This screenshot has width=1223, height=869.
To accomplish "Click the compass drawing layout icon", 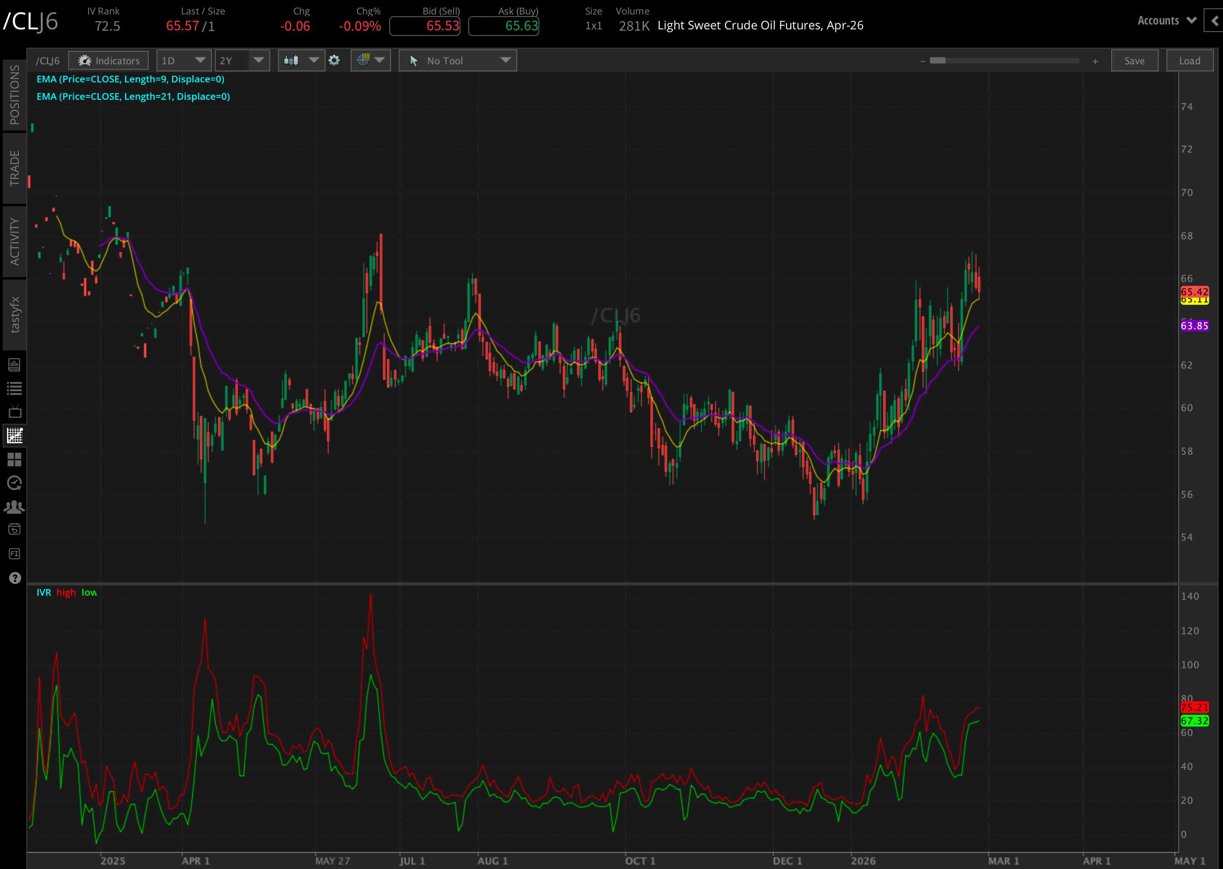I will 365,60.
